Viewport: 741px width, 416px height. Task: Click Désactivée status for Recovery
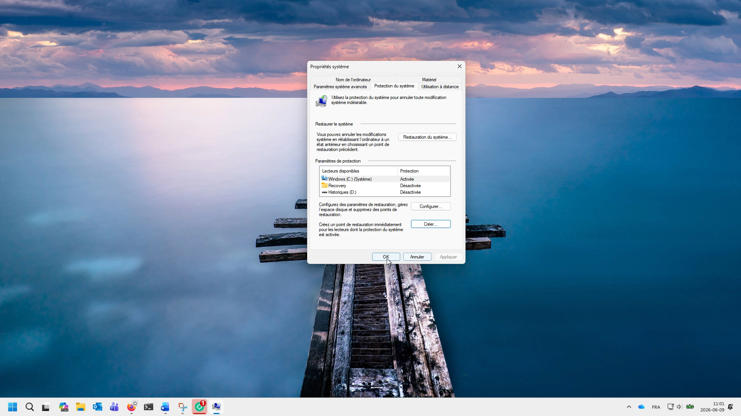click(410, 186)
